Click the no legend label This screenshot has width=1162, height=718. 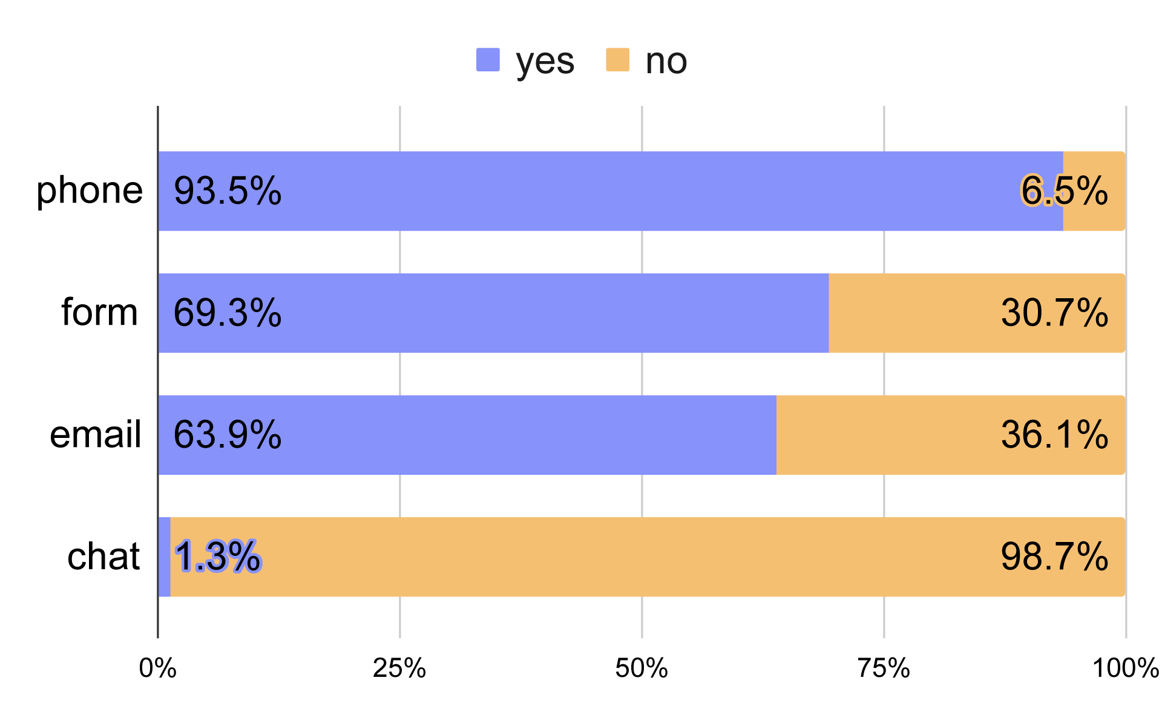pos(666,61)
